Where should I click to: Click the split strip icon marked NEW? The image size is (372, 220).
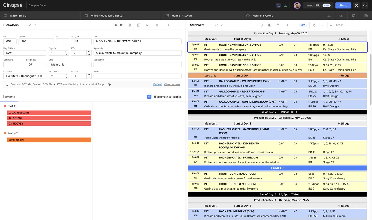295,25
